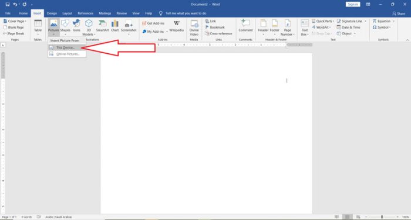
Task: Expand the My Add-ins dropdown arrow
Action: tap(167, 32)
